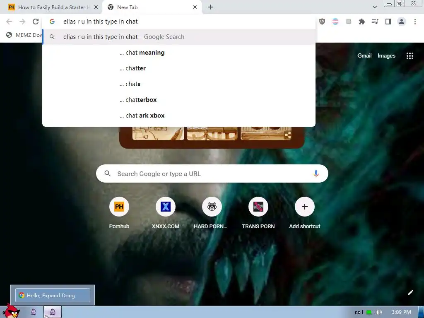Image resolution: width=424 pixels, height=318 pixels.
Task: Open the tab search chevron
Action: (x=374, y=7)
